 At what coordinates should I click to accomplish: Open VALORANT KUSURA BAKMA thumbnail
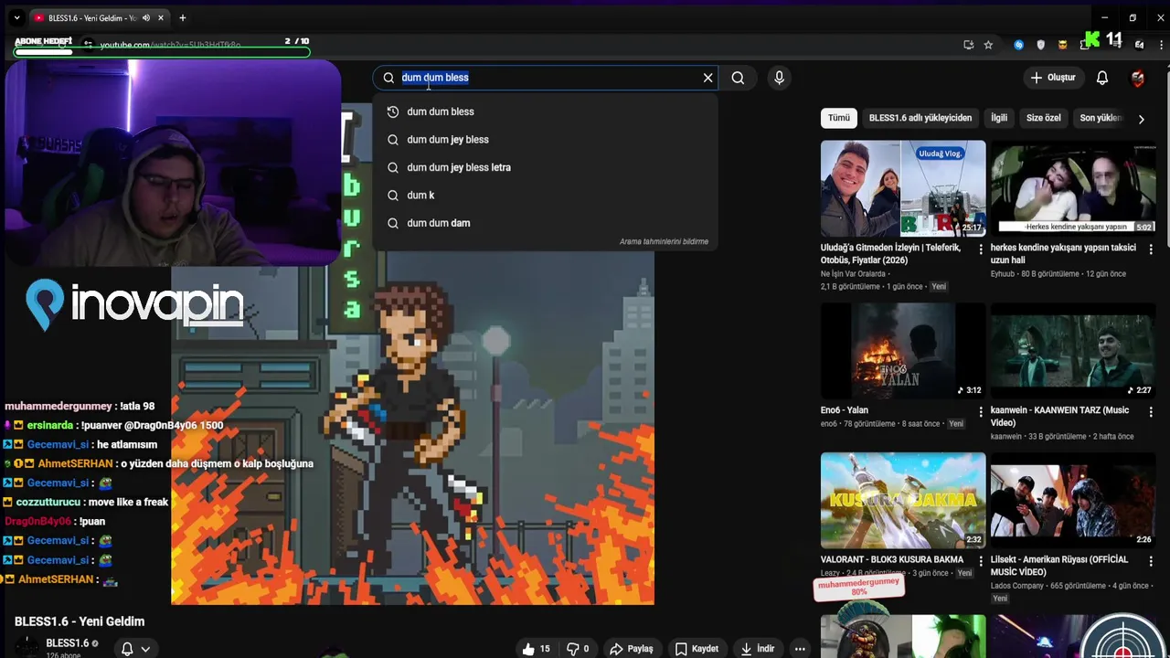(x=903, y=500)
